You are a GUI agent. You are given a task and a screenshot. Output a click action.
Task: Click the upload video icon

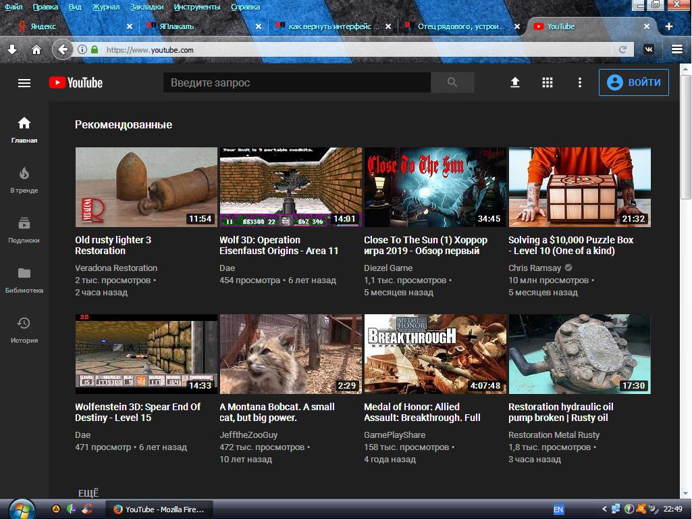(514, 82)
